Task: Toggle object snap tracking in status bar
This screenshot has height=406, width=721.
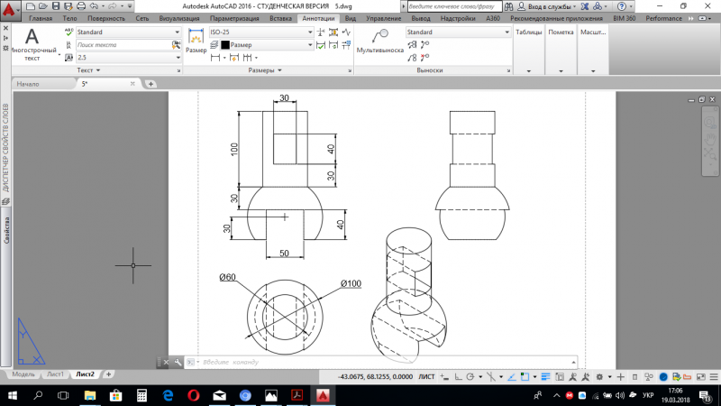Action: click(511, 376)
